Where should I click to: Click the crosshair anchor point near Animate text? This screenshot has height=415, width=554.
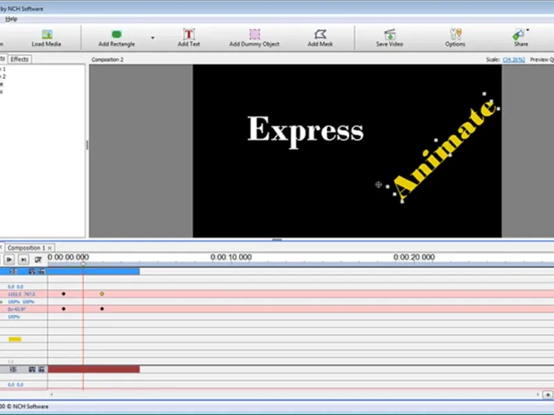(378, 185)
